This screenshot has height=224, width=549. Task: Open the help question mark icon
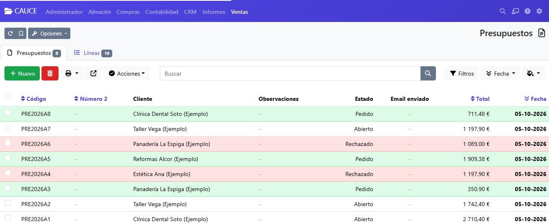point(527,11)
